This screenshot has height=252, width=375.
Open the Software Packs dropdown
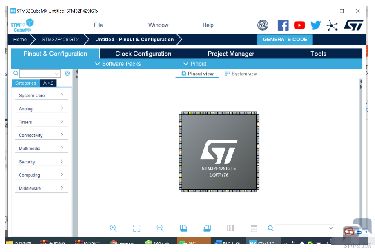tap(118, 64)
